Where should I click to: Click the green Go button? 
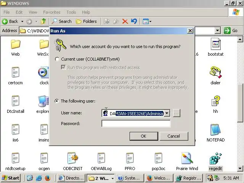point(231,30)
